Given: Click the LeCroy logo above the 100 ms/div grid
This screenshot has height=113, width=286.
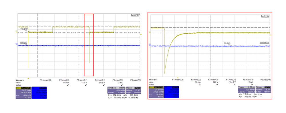Looking at the screenshot, I should tap(136, 15).
